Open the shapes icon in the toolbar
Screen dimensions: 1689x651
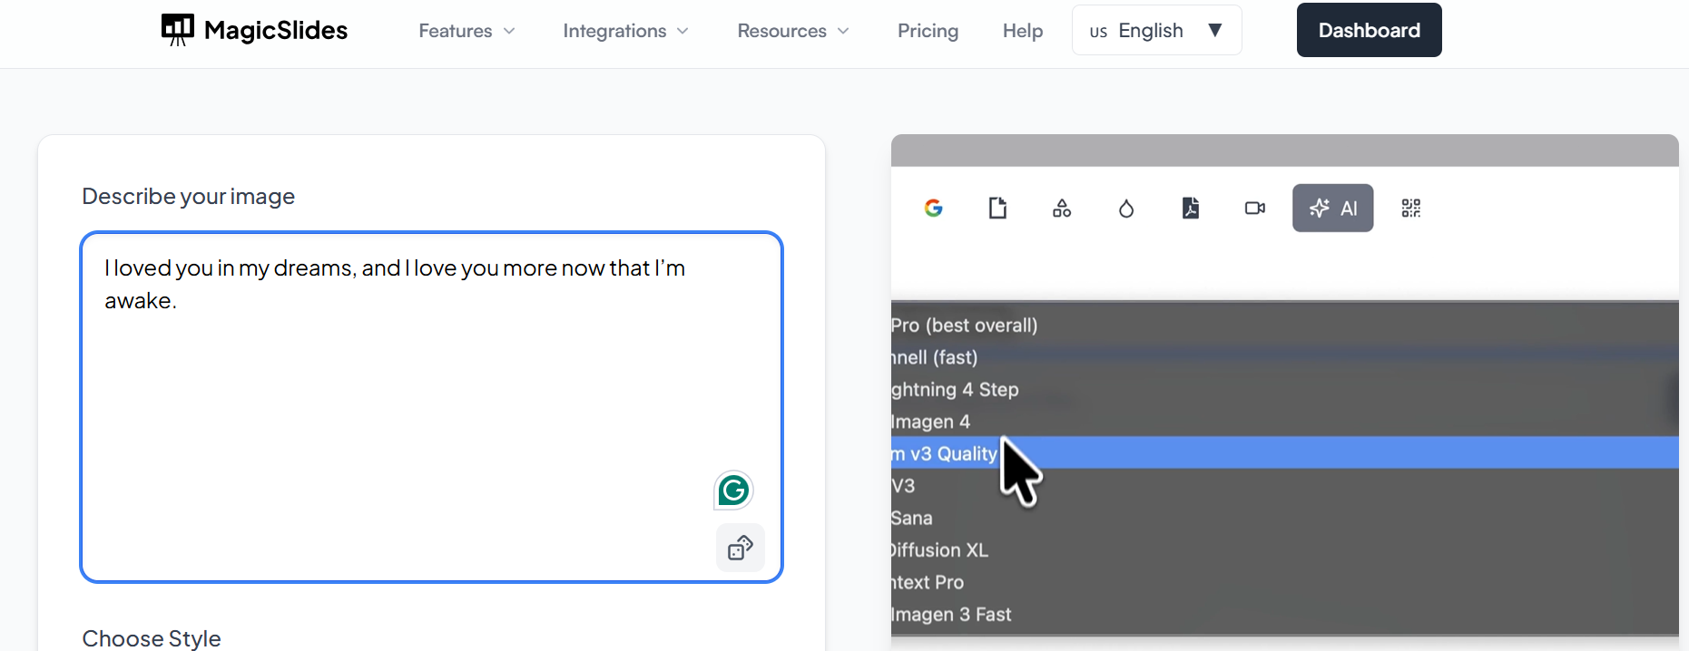pyautogui.click(x=1062, y=209)
